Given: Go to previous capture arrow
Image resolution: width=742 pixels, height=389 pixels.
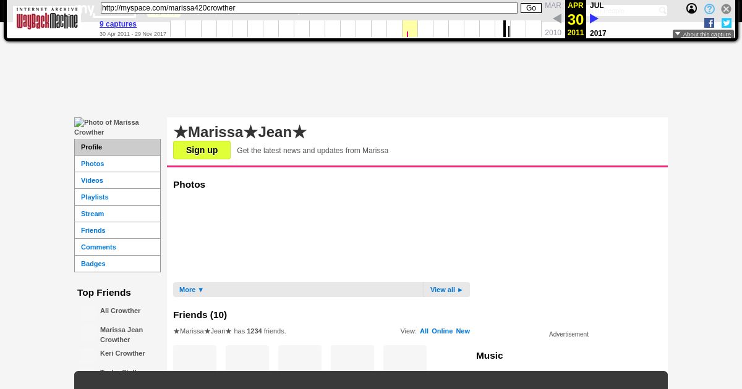Looking at the screenshot, I should tap(557, 19).
